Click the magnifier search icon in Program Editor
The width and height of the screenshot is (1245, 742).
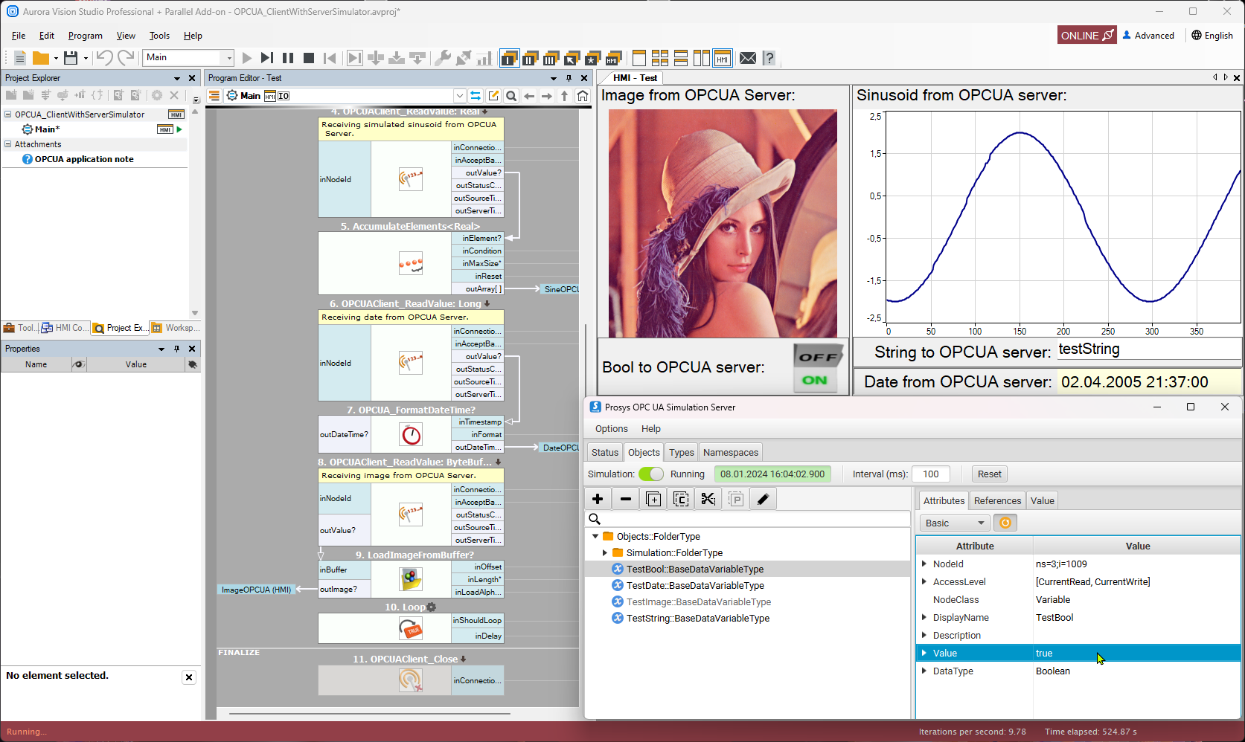pos(511,96)
